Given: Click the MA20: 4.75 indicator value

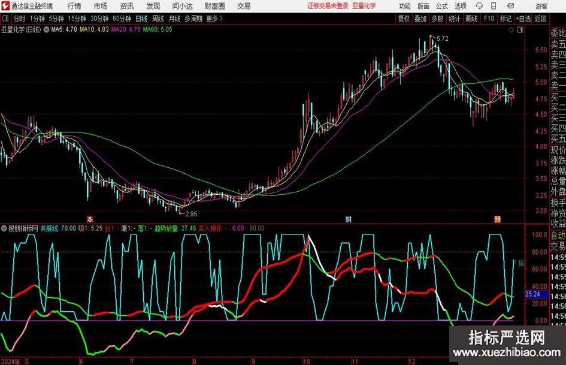Looking at the screenshot, I should click(x=126, y=29).
